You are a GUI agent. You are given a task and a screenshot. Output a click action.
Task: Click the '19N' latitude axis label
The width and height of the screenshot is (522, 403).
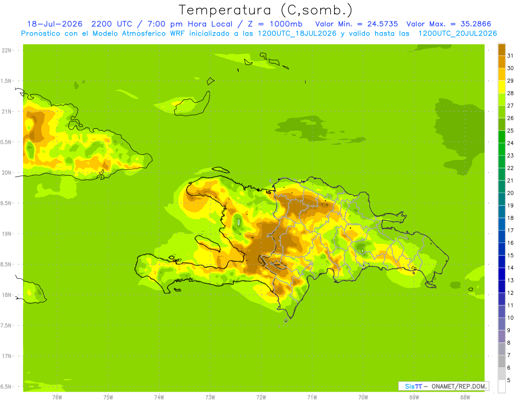point(6,233)
